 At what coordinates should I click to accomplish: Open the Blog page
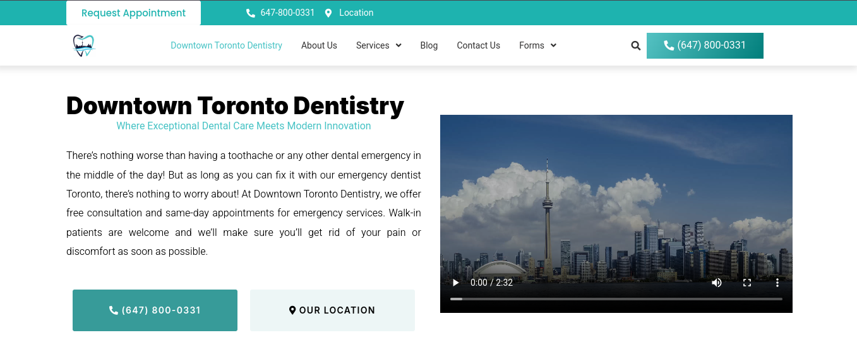(x=429, y=45)
